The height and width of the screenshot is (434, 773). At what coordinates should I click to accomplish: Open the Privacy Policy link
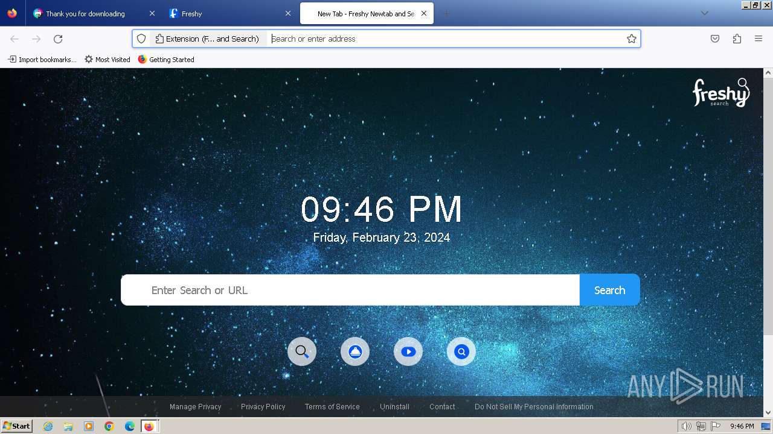tap(263, 407)
